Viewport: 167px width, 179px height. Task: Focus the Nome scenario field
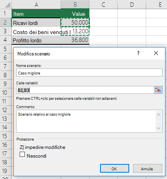89,72
